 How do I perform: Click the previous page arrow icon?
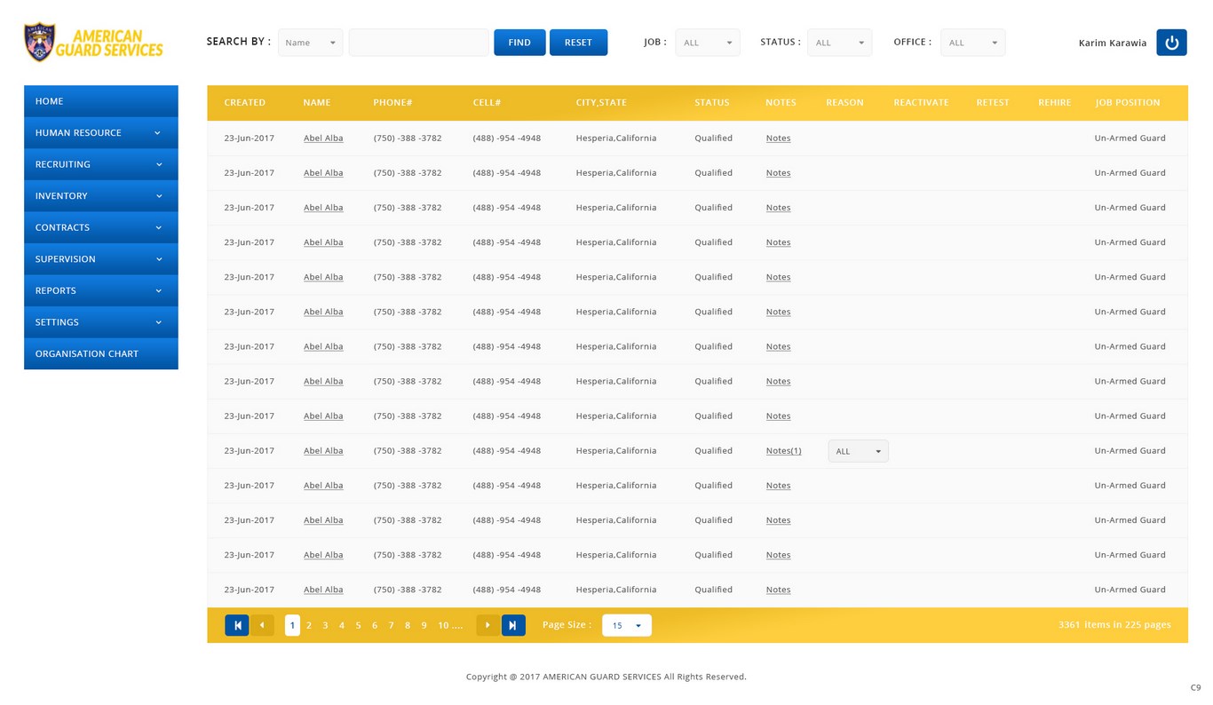[x=262, y=625]
